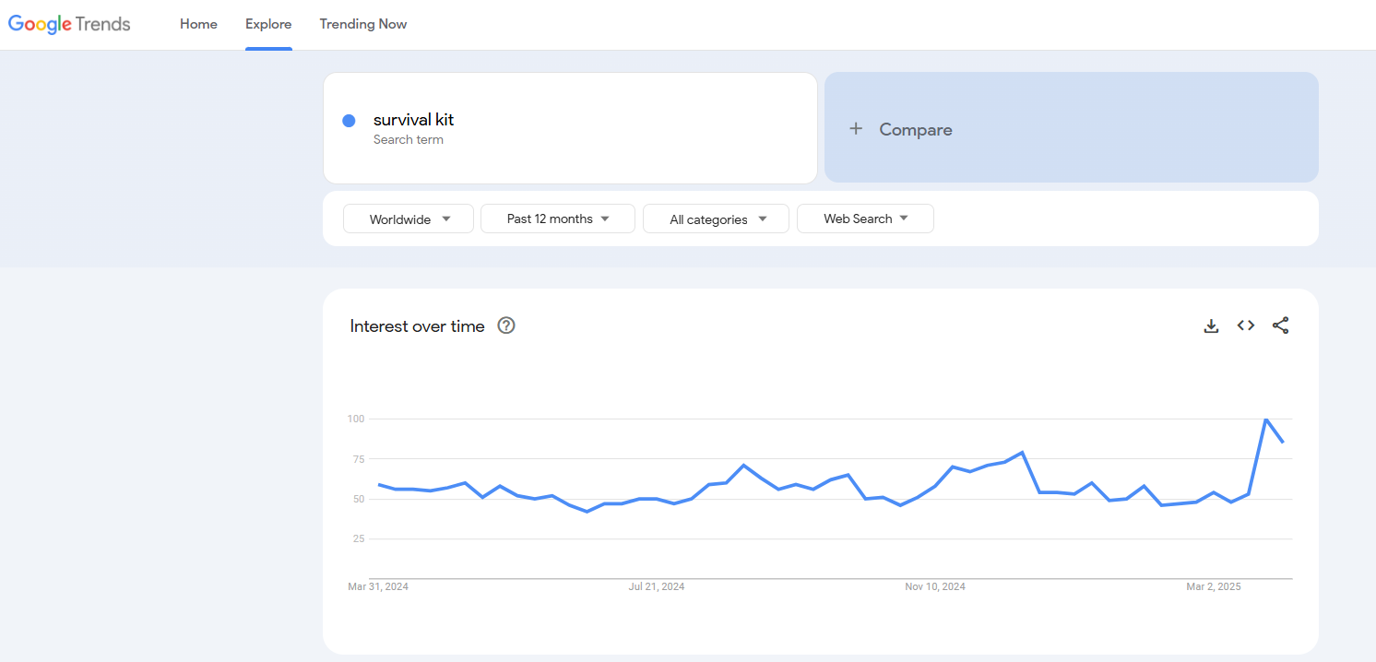The height and width of the screenshot is (662, 1376).
Task: Download the Interest over time CSV
Action: (x=1211, y=325)
